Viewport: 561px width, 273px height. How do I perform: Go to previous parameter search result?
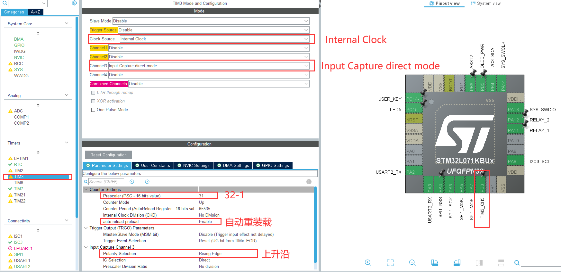point(132,182)
